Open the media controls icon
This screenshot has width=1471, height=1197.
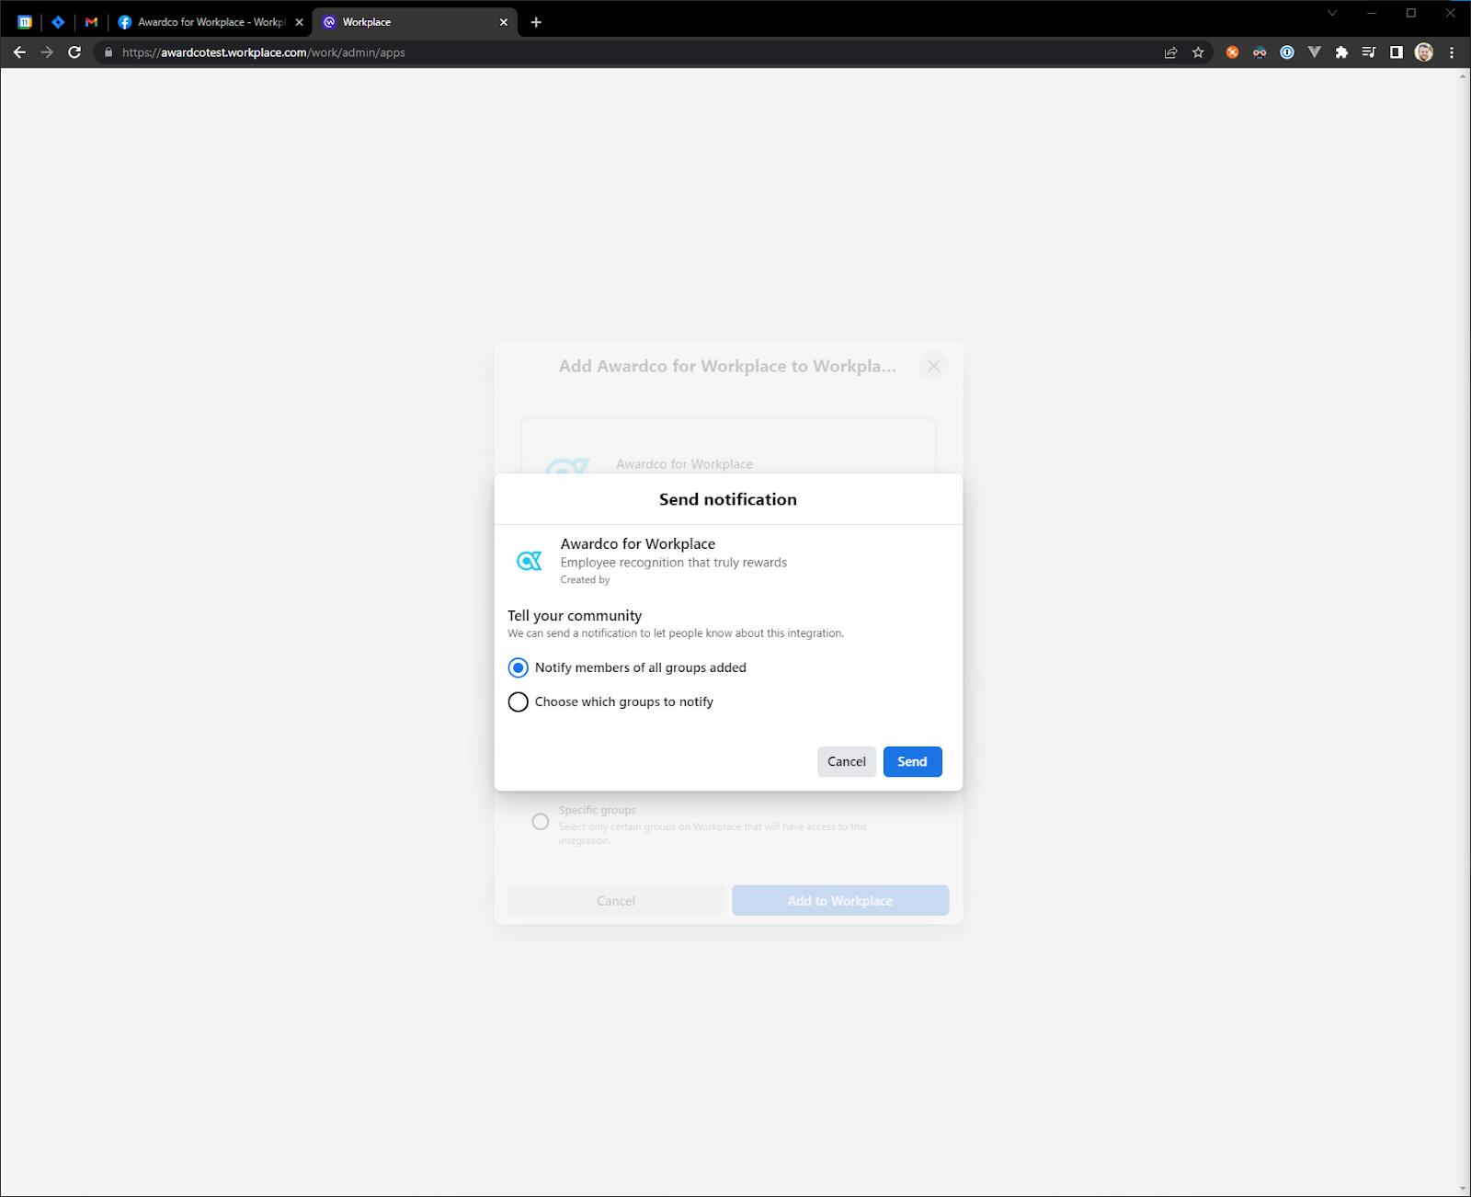tap(1368, 52)
